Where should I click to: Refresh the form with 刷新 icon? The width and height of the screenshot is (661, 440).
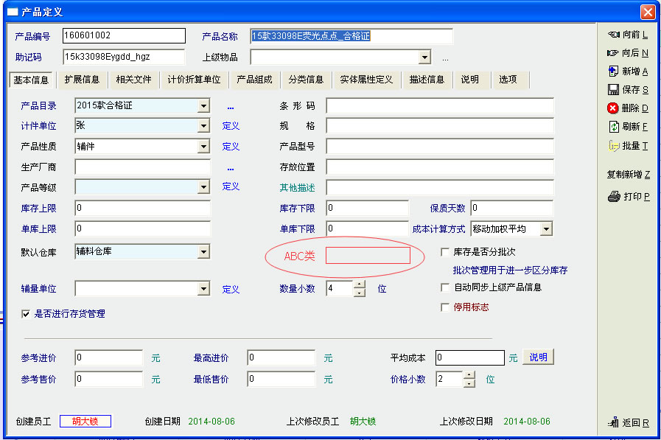pos(613,127)
